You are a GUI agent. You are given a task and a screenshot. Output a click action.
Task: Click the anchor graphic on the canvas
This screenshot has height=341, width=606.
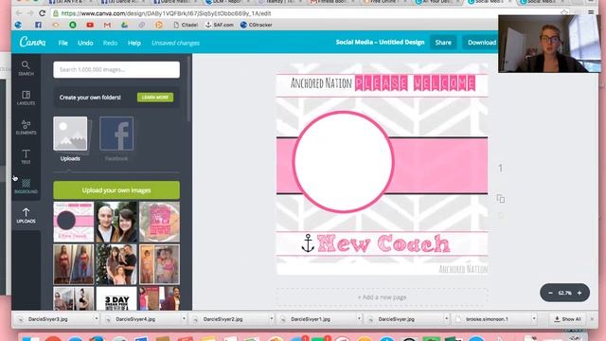pos(308,243)
